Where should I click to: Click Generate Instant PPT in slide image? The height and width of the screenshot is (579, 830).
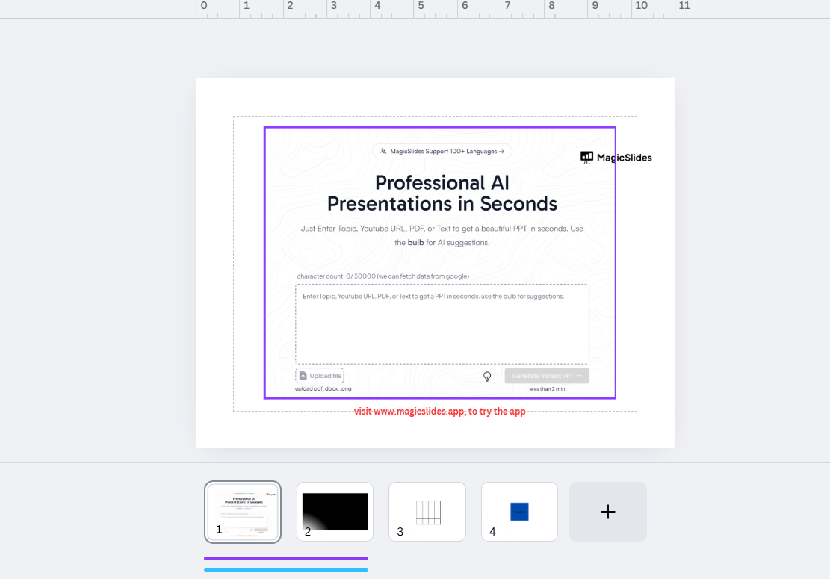pos(547,376)
